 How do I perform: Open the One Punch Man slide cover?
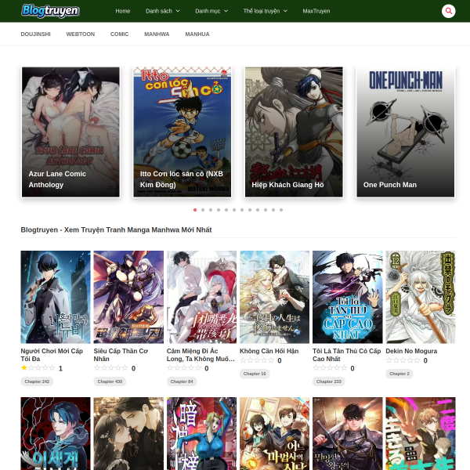(x=405, y=132)
